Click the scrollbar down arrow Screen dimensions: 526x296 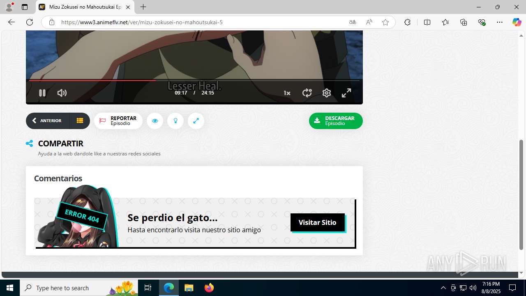[x=521, y=273]
